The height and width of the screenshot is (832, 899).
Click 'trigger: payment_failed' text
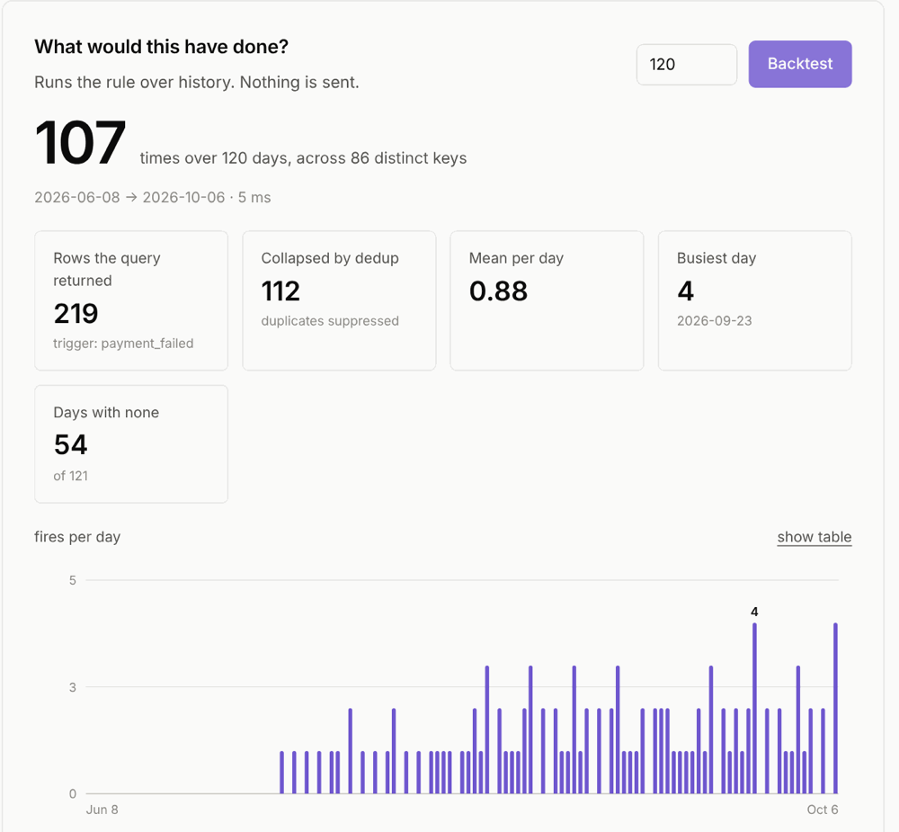click(x=123, y=343)
